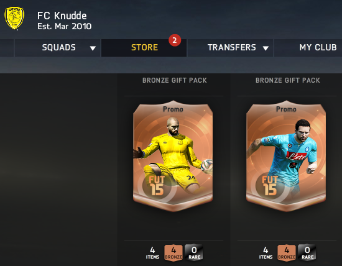Click the FUT 15 logo on the goalkeeper pack
342x266 pixels.
156,186
